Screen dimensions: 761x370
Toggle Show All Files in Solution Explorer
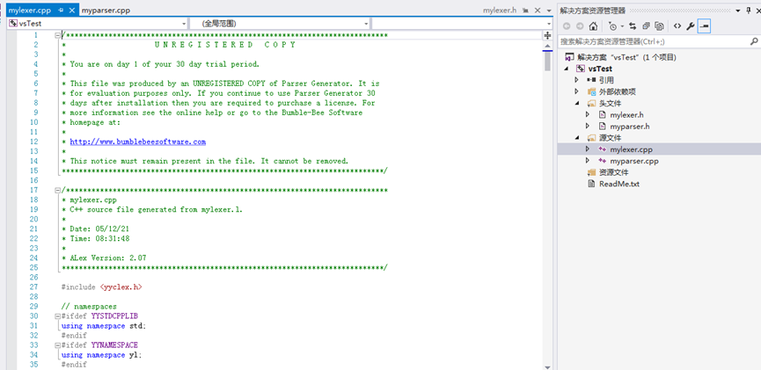point(659,26)
